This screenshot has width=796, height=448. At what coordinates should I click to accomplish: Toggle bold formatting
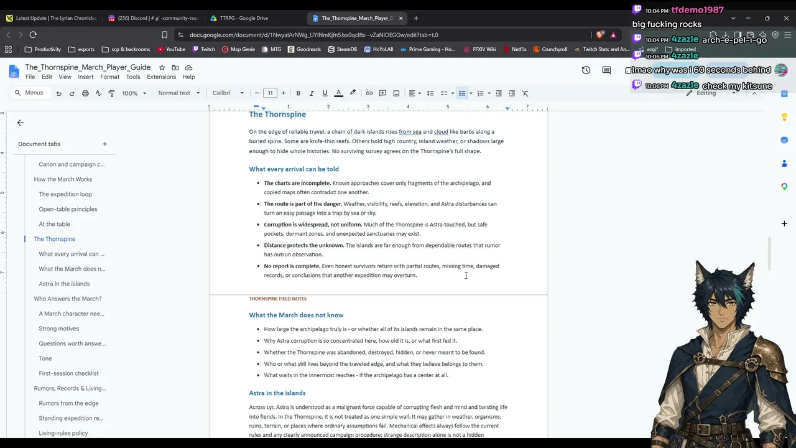298,93
